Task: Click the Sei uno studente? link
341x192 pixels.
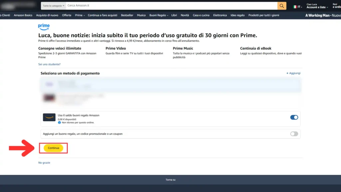Action: tap(49, 64)
